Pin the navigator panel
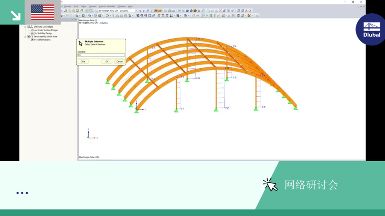385x216 pixels. [x=73, y=19]
